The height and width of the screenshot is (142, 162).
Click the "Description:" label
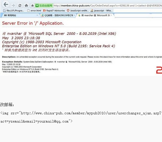(x=9, y=57)
